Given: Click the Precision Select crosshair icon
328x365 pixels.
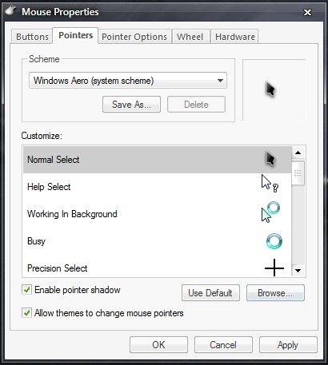Looking at the screenshot, I should coord(274,268).
